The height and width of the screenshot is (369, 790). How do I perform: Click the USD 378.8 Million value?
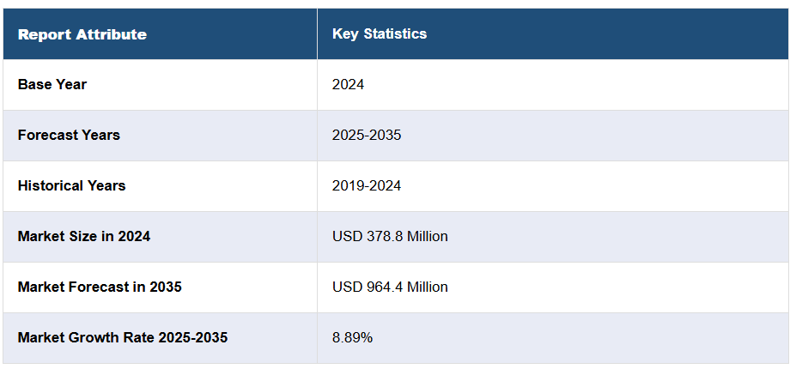pos(390,236)
